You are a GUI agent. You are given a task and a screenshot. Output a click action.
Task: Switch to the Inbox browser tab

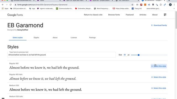49,1
